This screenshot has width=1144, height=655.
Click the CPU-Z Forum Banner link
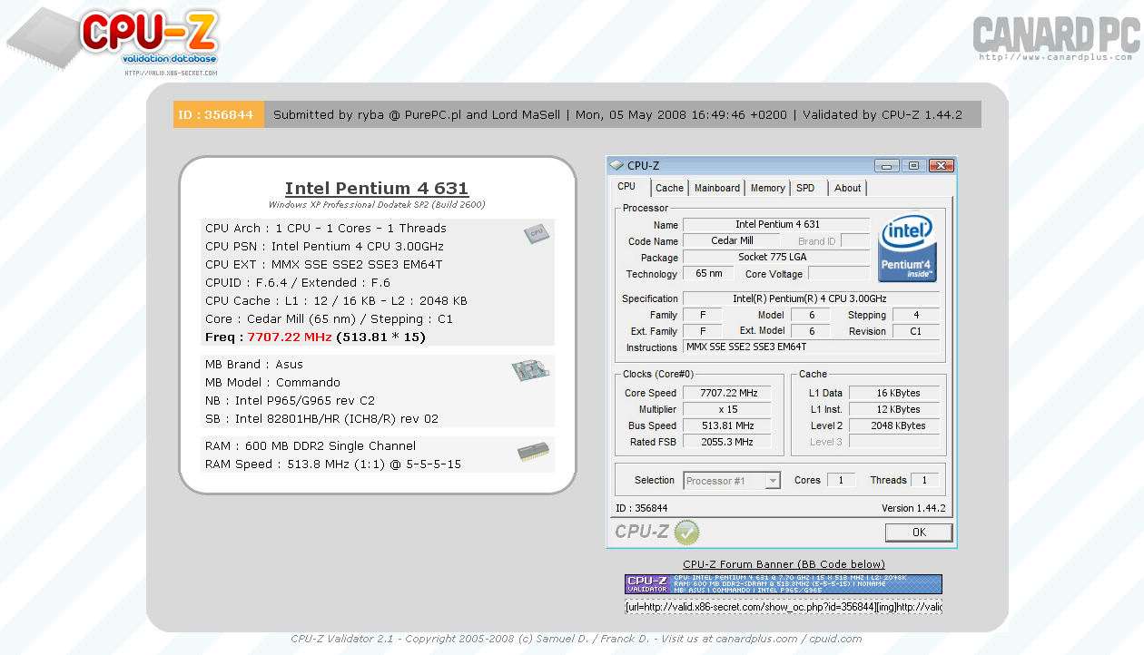click(x=784, y=564)
